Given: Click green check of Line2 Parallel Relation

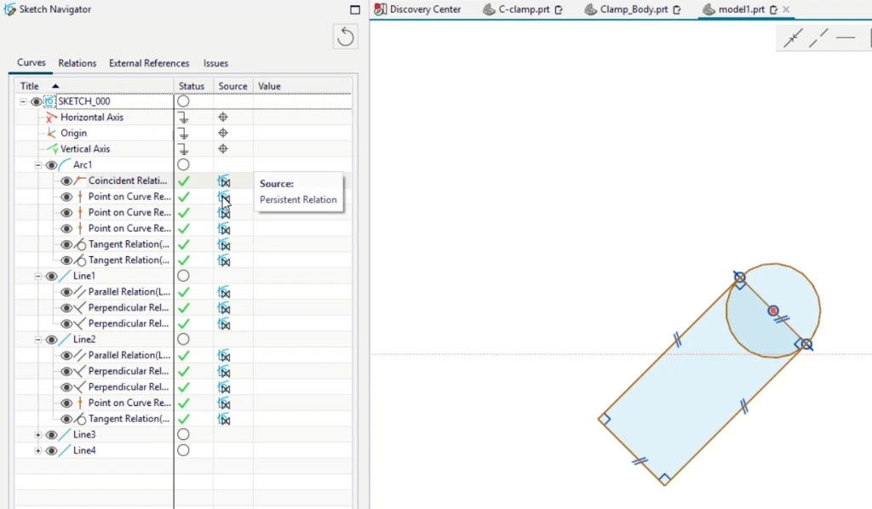Looking at the screenshot, I should 184,356.
